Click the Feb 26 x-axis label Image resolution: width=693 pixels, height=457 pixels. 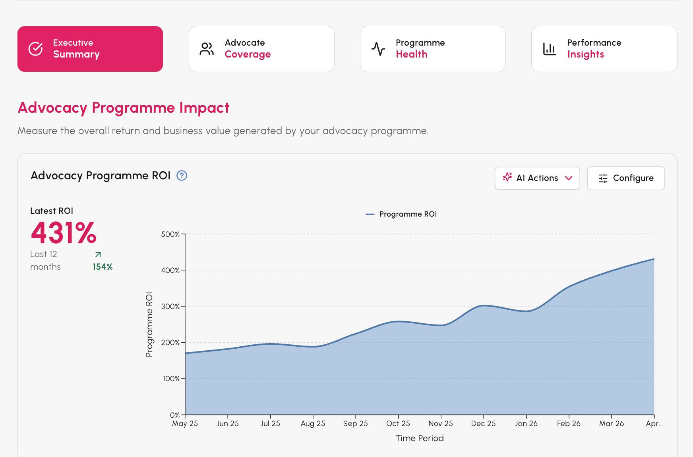point(569,424)
